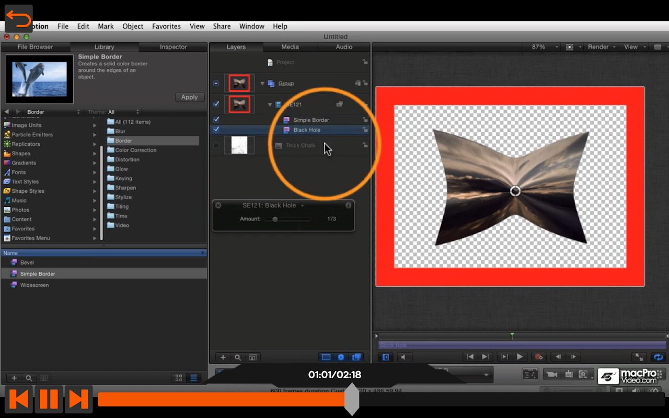
Task: Click the search icon below Layers list
Action: pyautogui.click(x=238, y=357)
